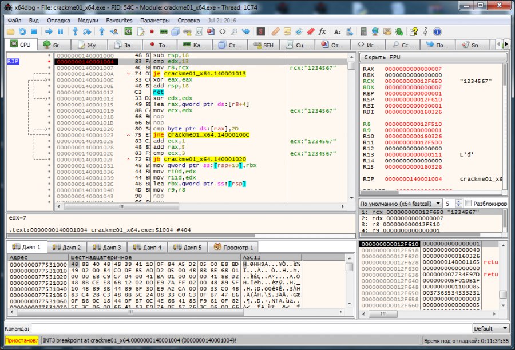Image resolution: width=515 pixels, height=350 pixels.
Task: Open the calling convention dropdown (x64 fastcall)
Action: point(401,204)
